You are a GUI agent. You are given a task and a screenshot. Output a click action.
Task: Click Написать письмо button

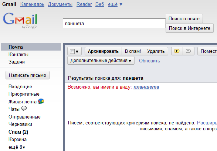tap(27, 75)
